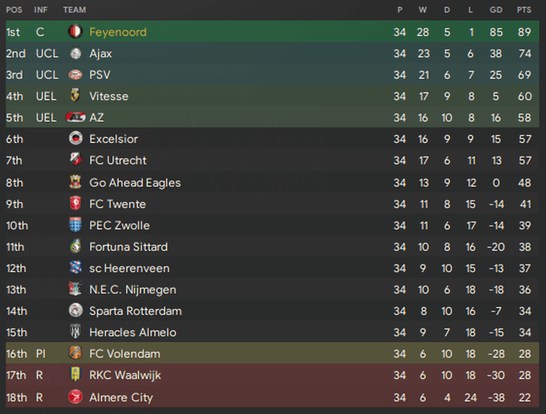Click the Vitesse club crest
This screenshot has height=414, width=546.
coord(75,96)
